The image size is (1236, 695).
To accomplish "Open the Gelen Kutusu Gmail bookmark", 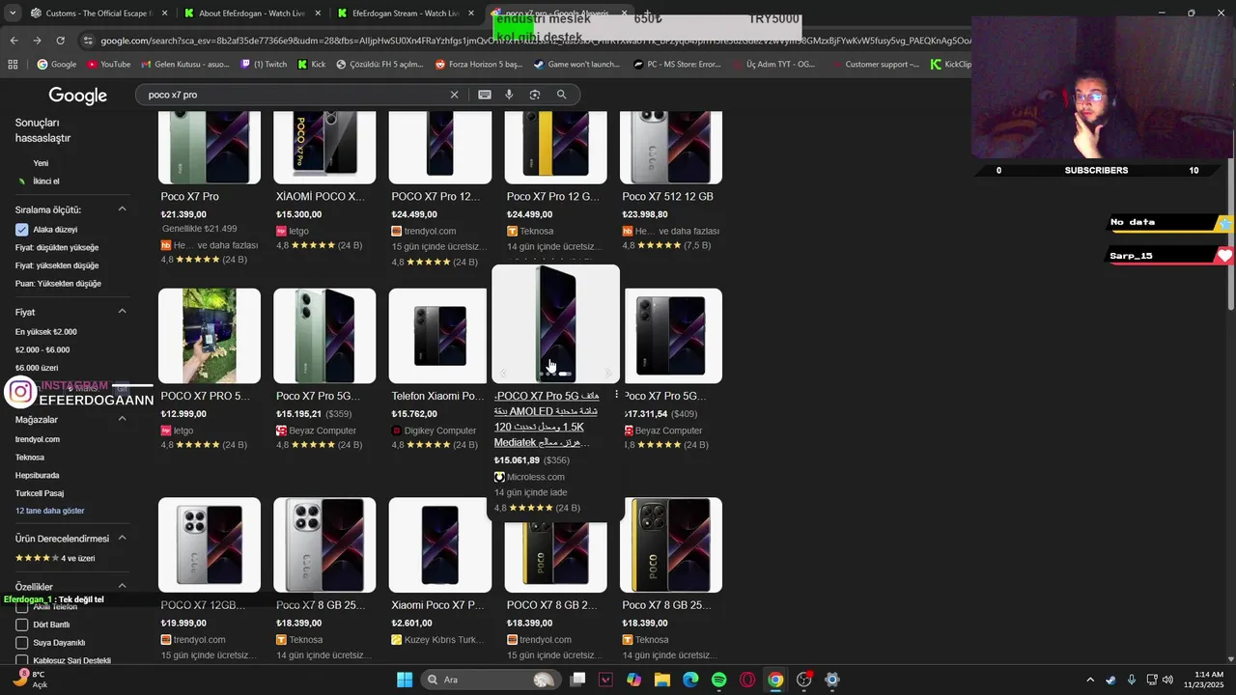I will click(x=184, y=65).
